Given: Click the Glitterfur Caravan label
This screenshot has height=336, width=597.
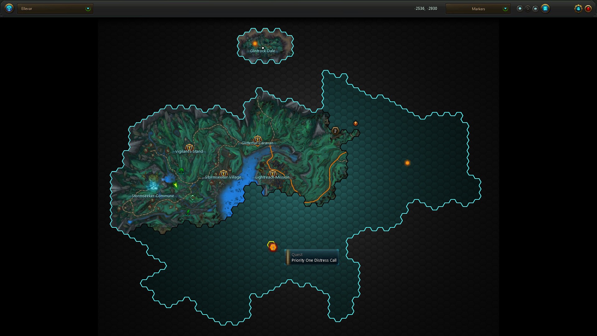Looking at the screenshot, I should (x=257, y=143).
